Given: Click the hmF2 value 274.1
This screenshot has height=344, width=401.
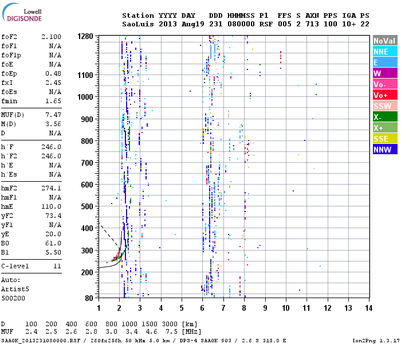Looking at the screenshot, I should (51, 188).
